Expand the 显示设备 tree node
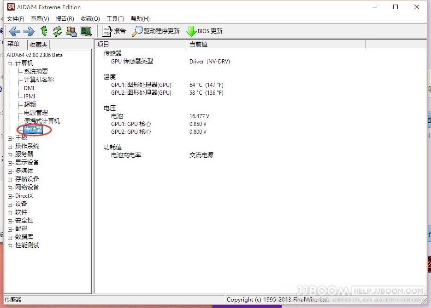The height and width of the screenshot is (308, 431). [x=10, y=163]
